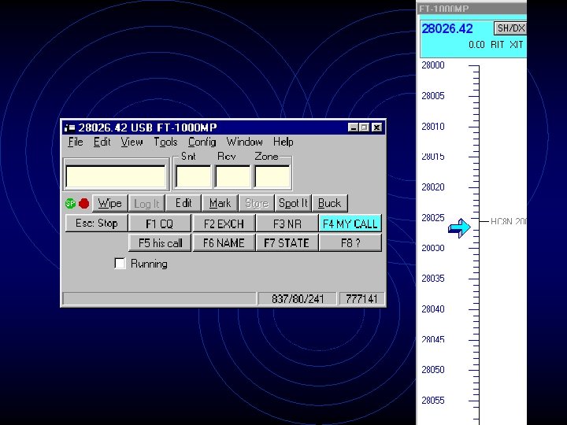Click the 28010 label on bandmap scale
The image size is (567, 425).
tap(433, 126)
